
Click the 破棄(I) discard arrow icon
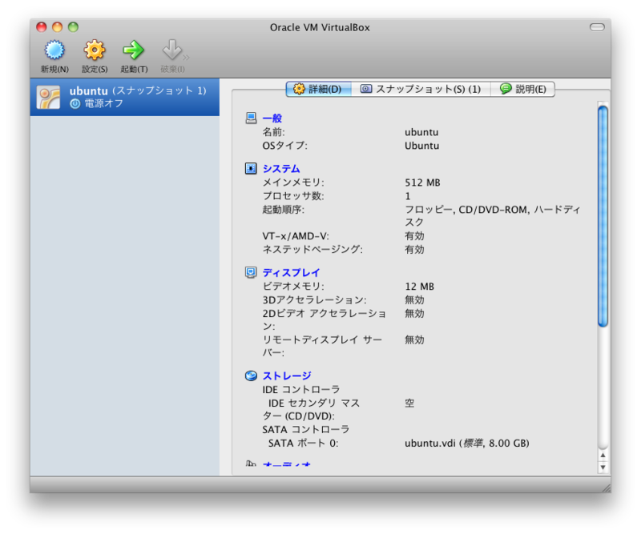coord(172,50)
